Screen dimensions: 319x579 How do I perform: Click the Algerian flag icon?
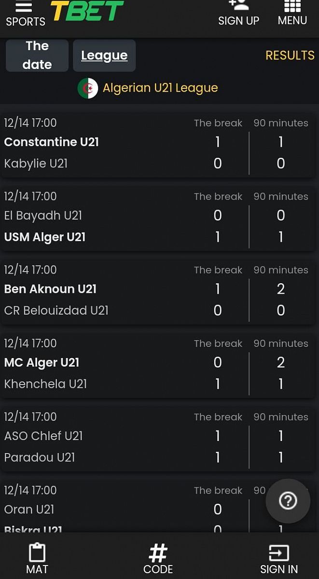[88, 88]
